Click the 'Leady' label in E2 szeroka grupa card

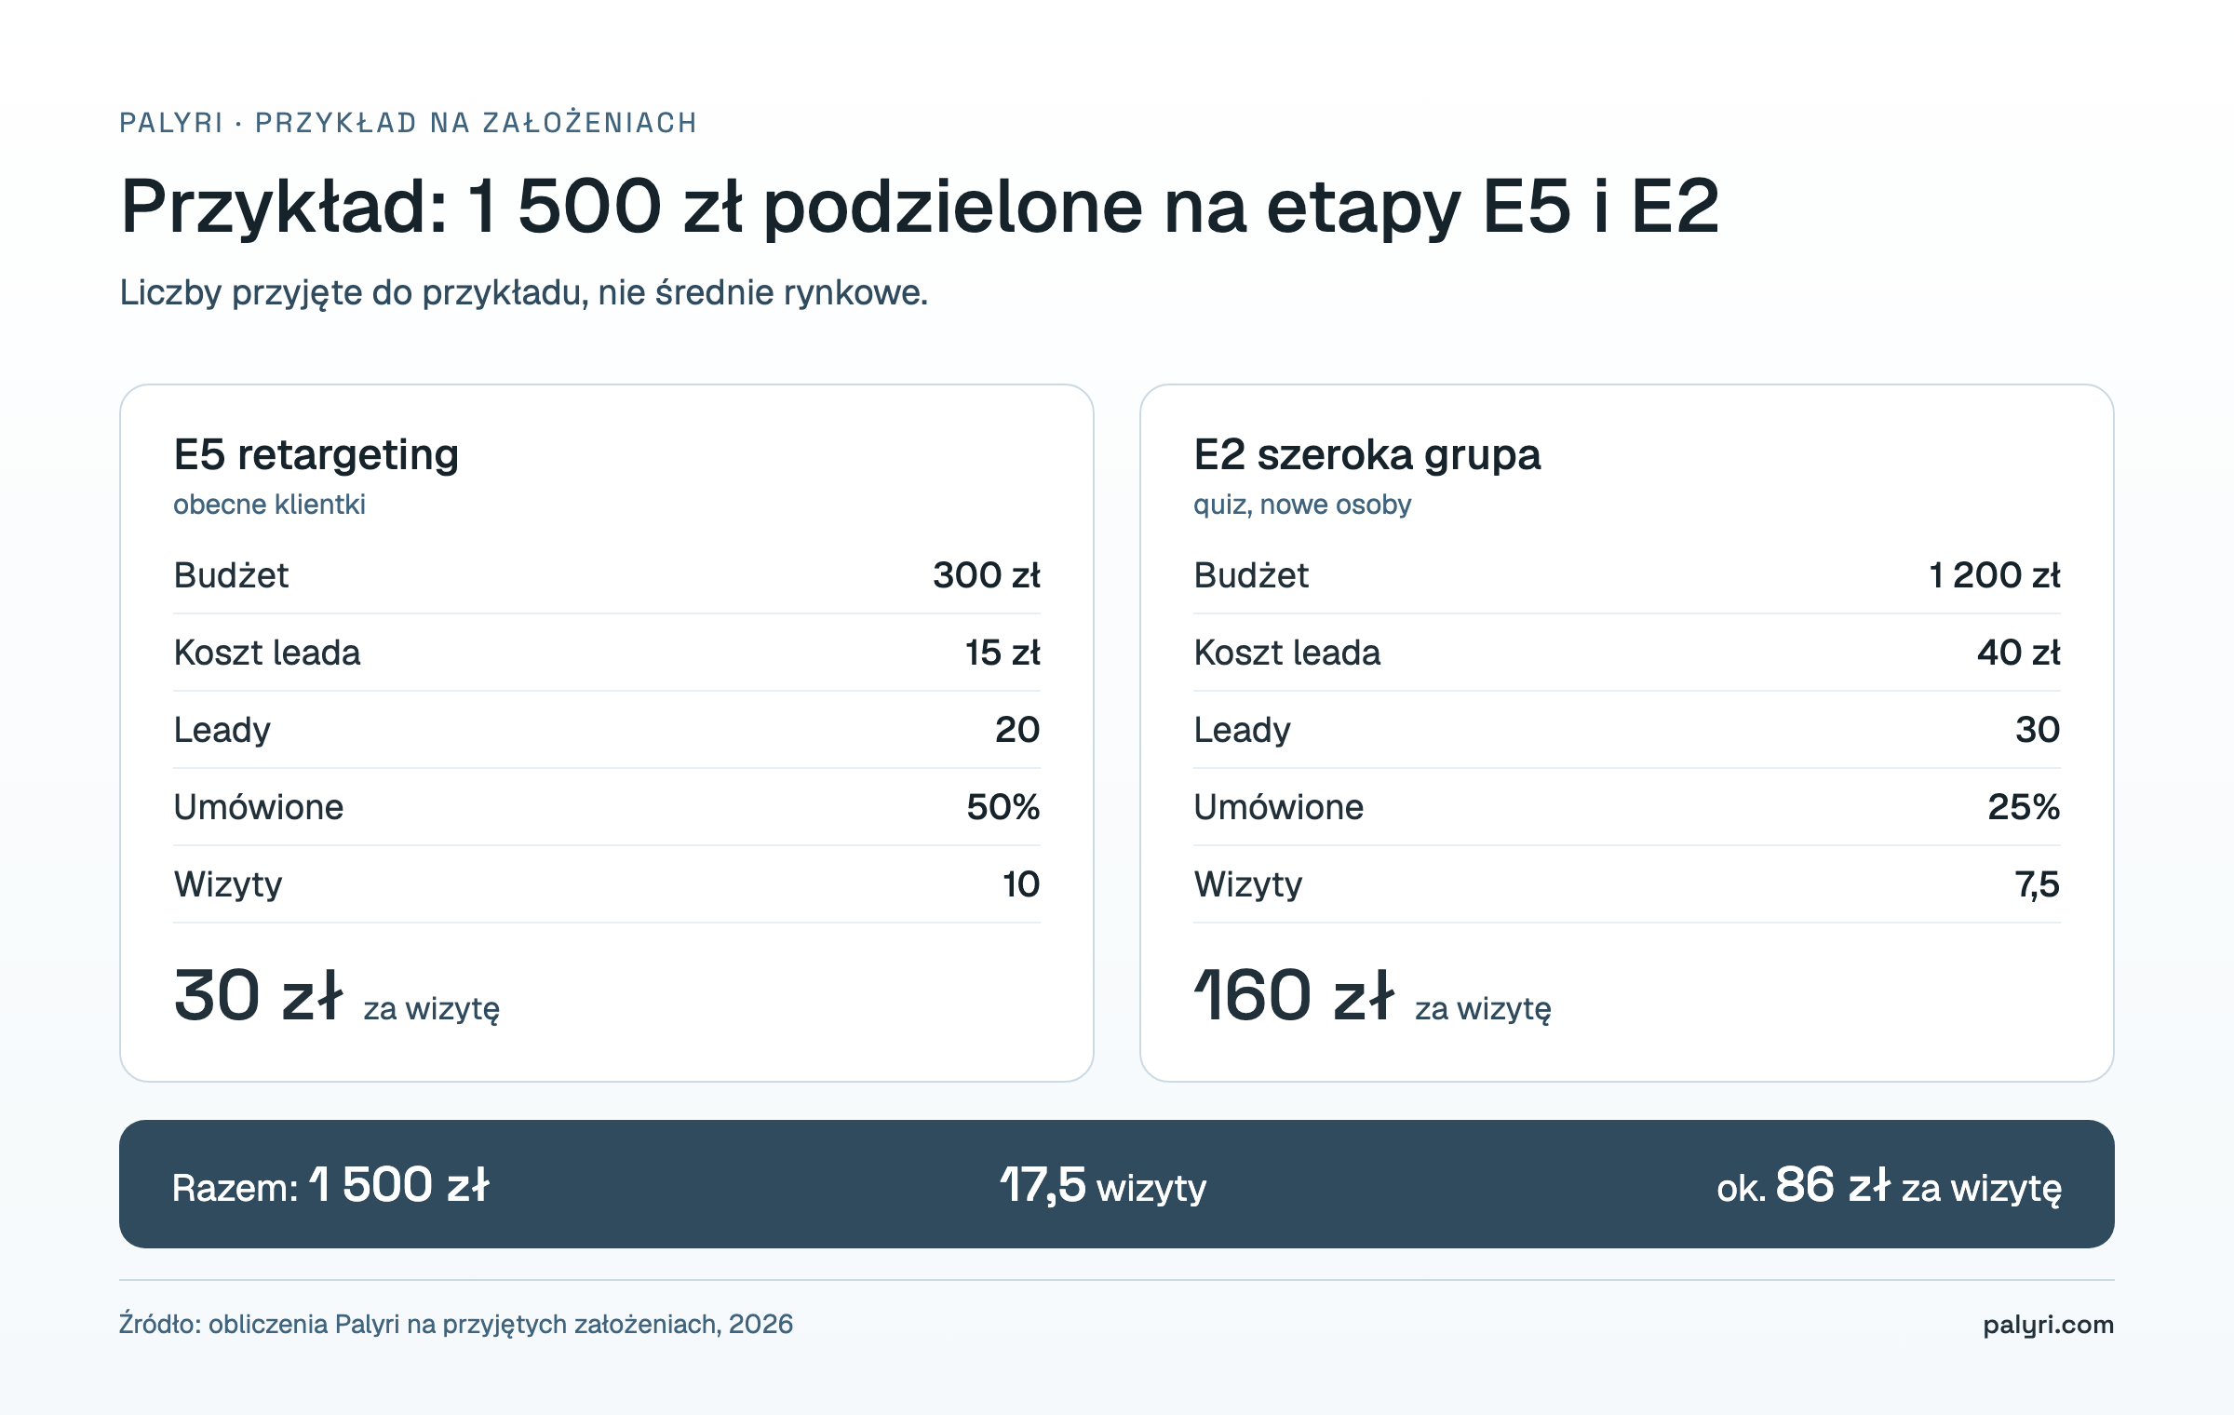coord(1242,730)
